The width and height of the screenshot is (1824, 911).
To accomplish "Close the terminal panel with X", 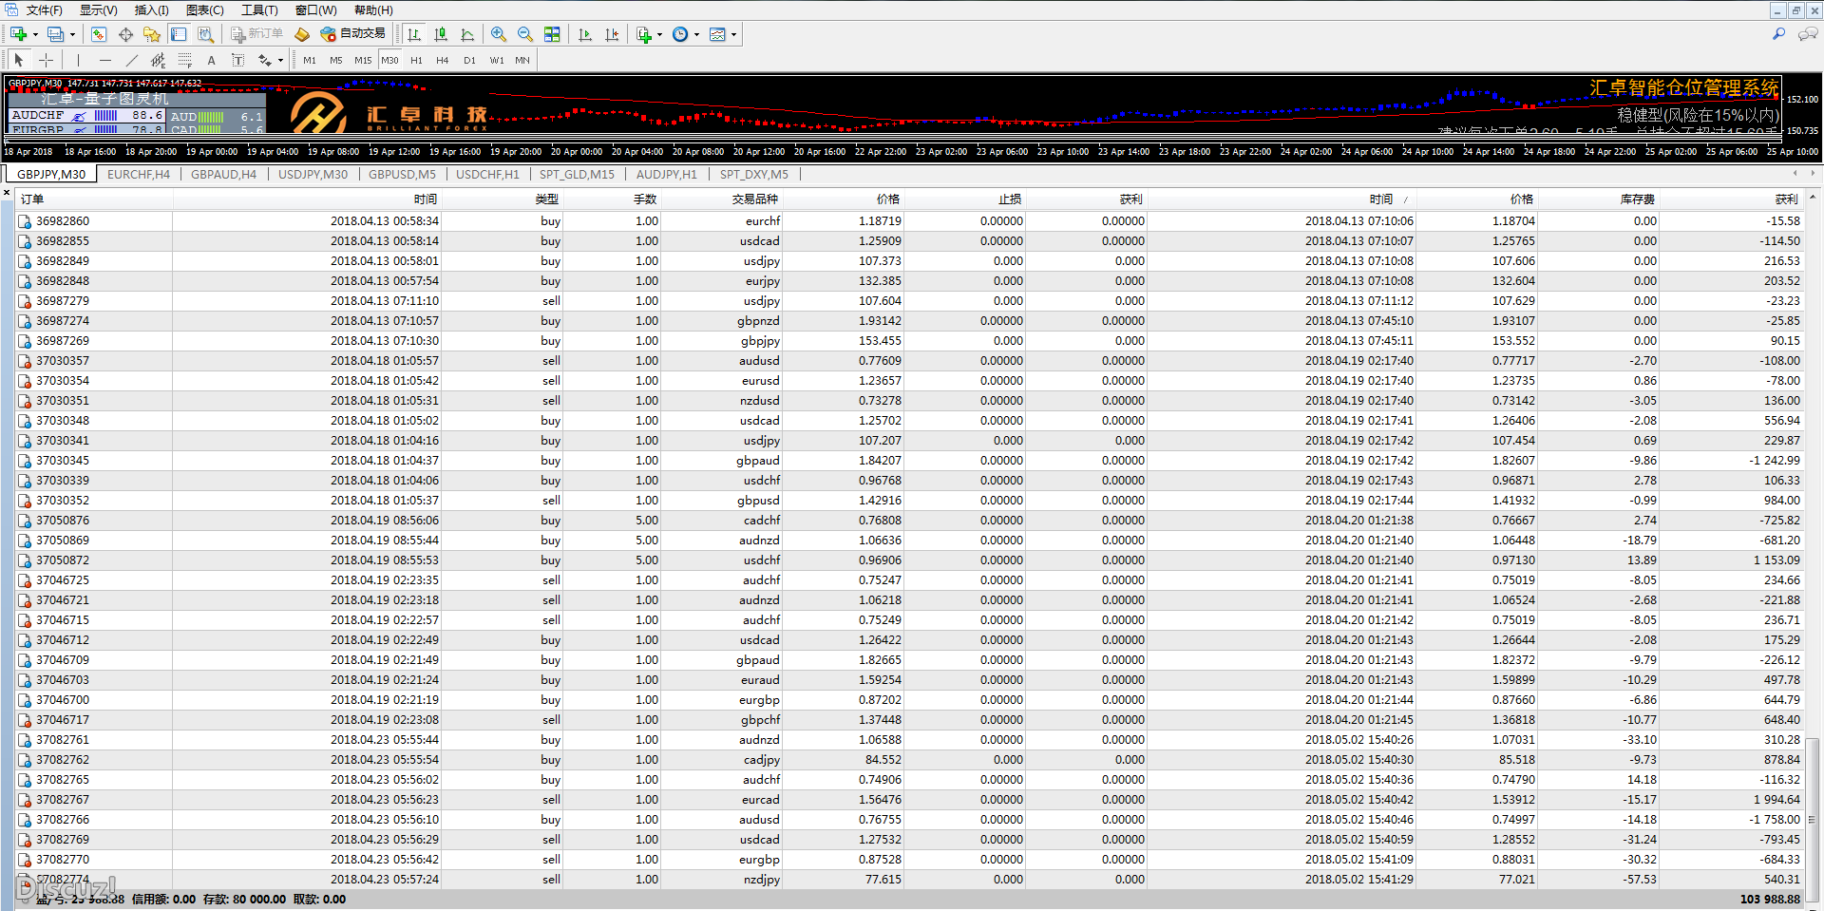I will [7, 193].
